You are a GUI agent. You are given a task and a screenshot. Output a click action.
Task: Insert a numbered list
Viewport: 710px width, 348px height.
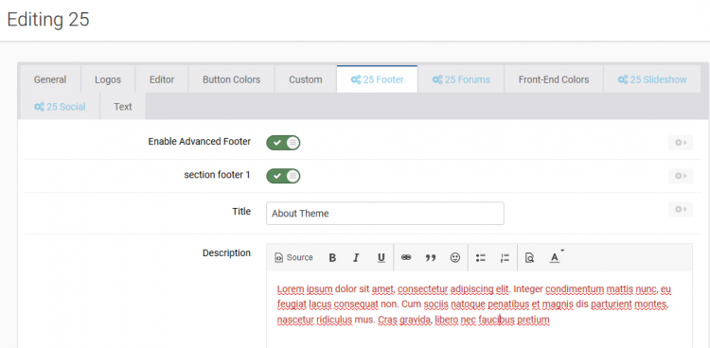point(505,257)
